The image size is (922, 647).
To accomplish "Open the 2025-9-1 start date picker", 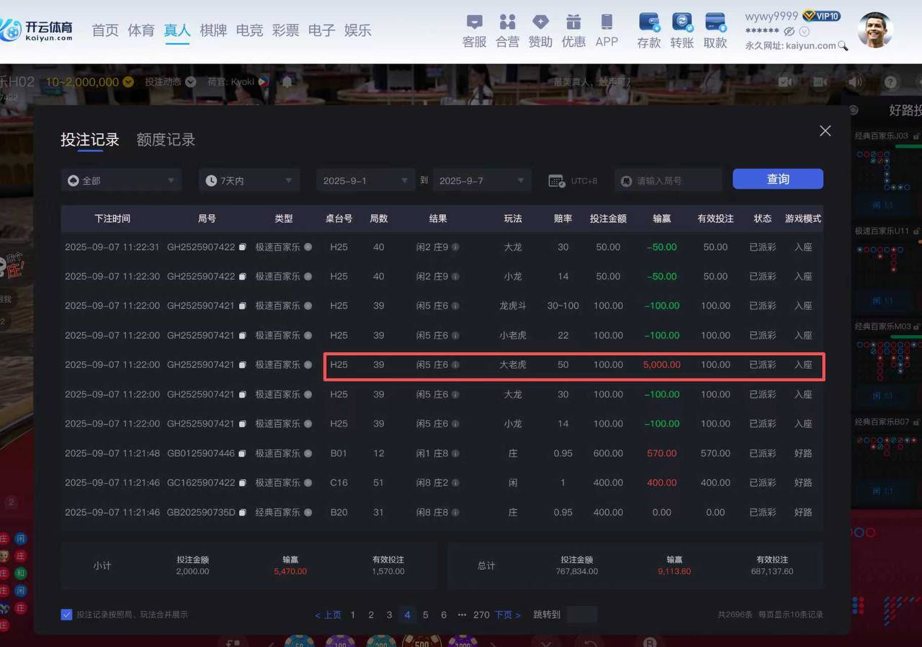I will coord(364,180).
